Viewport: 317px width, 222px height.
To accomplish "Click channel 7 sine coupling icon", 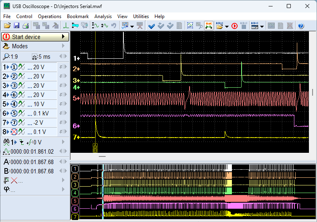I will point(21,123).
